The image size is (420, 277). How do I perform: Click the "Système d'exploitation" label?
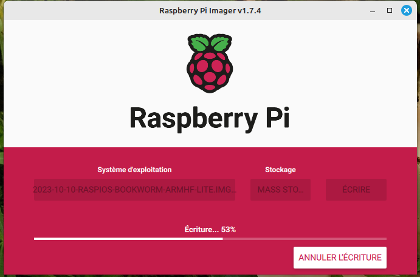(x=134, y=170)
